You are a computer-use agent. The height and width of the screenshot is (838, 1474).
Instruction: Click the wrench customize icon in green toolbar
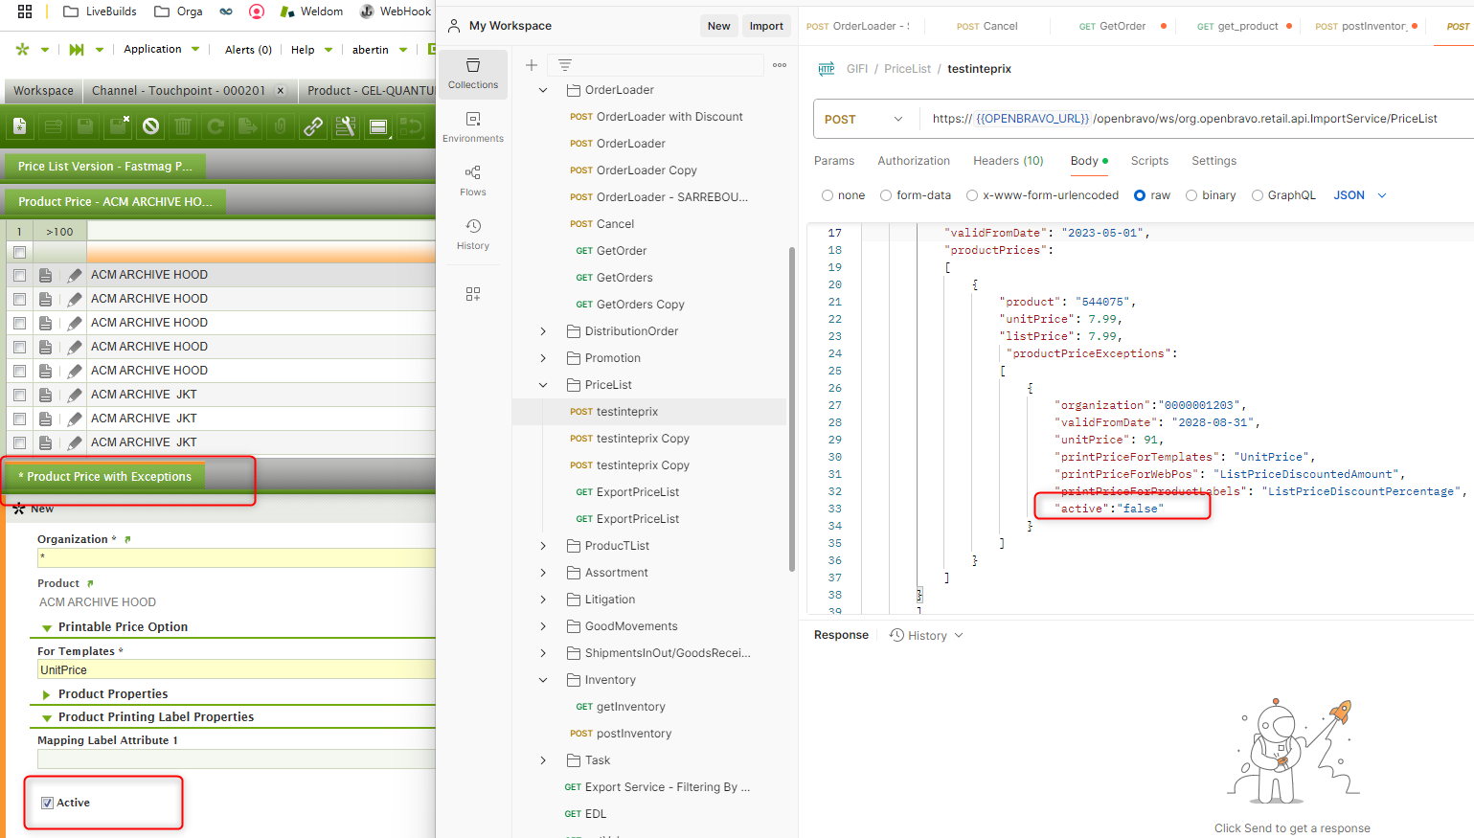(x=346, y=126)
